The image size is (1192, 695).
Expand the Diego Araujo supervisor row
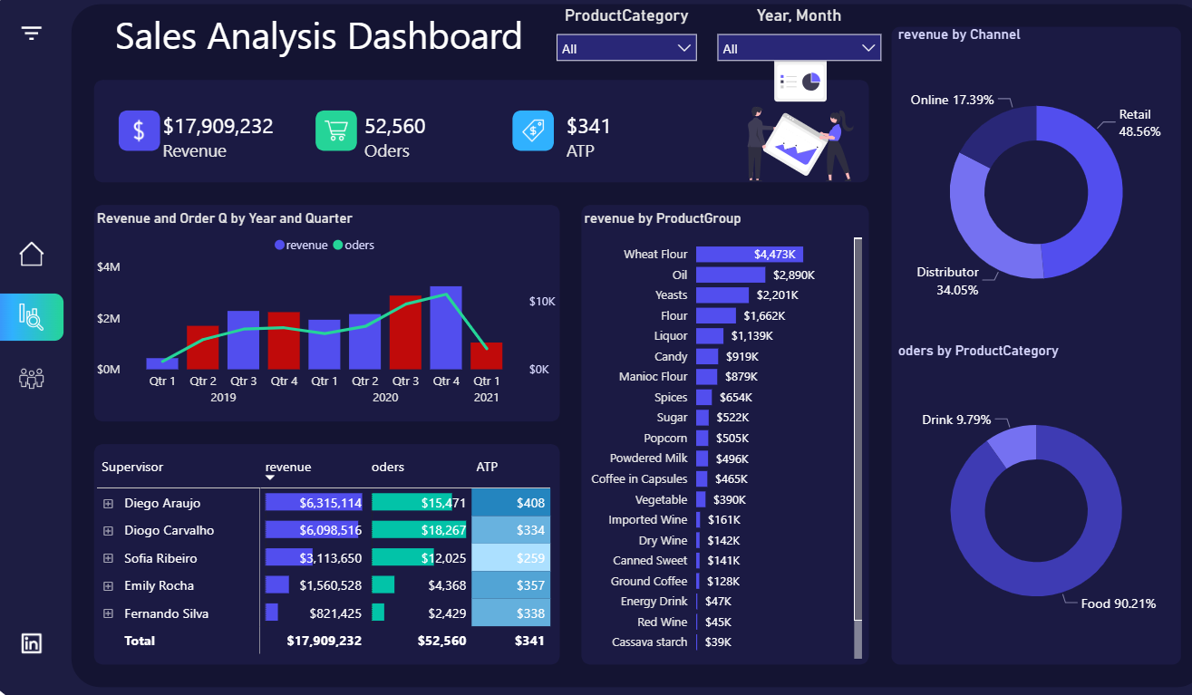(108, 503)
